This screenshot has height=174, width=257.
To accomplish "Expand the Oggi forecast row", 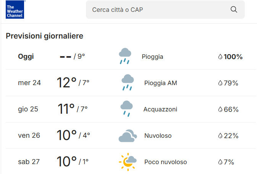I will (26, 57).
